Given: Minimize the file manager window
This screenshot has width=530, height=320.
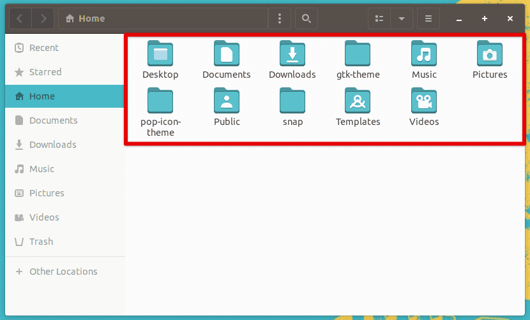Looking at the screenshot, I should click(458, 18).
